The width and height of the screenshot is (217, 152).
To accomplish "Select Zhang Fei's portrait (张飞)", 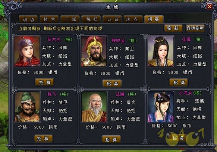I will point(27,107).
